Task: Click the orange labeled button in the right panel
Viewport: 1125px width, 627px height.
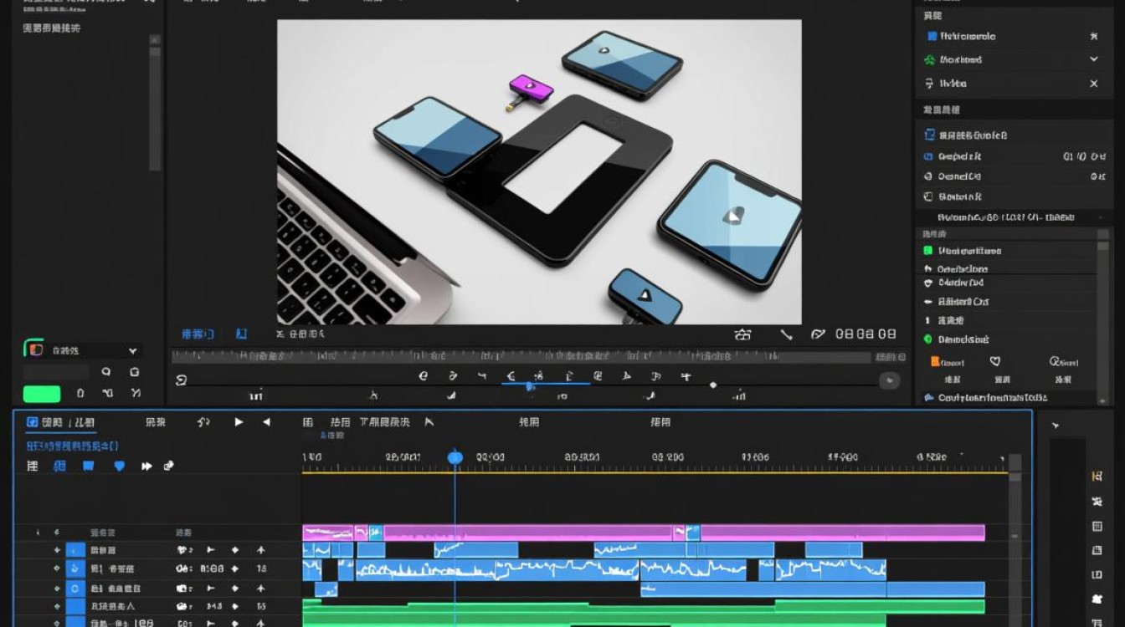Action: pos(948,362)
